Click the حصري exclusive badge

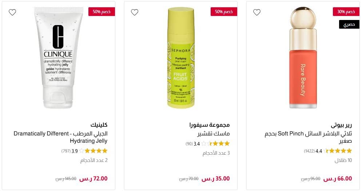[349, 24]
